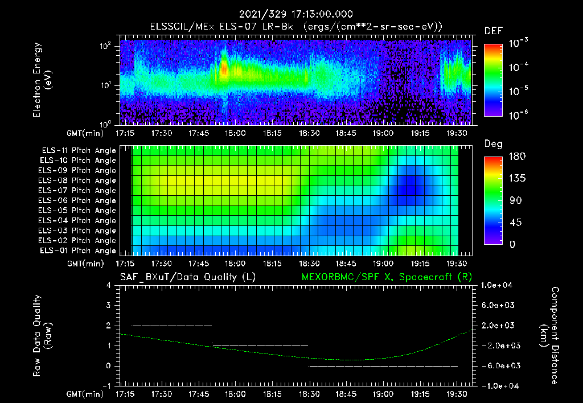Screen dimensions: 583x403
Task: Click the red intensity peak in electron spectrogram
Action: 224,69
